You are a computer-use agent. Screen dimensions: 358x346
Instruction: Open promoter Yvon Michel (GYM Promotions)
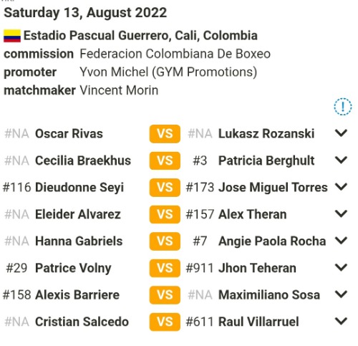168,72
